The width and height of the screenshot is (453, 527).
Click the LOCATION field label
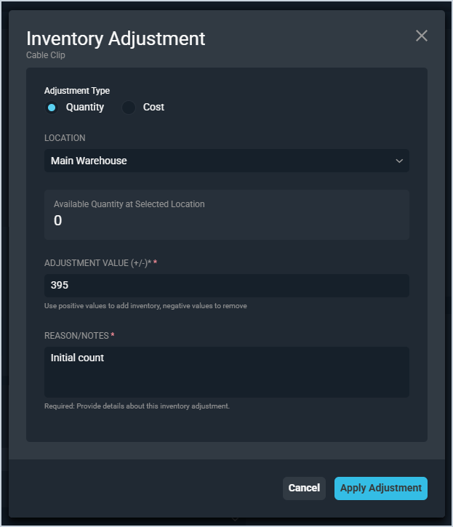[65, 138]
